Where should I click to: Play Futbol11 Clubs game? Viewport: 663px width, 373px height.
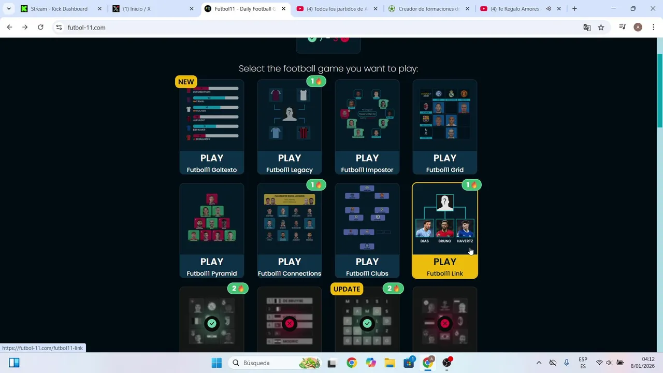[367, 266]
